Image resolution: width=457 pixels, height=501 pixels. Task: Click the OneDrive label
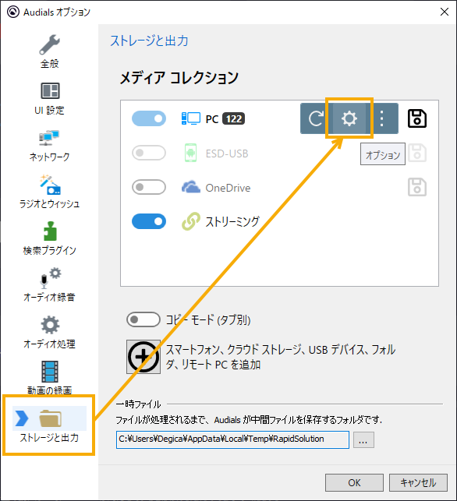pos(228,188)
